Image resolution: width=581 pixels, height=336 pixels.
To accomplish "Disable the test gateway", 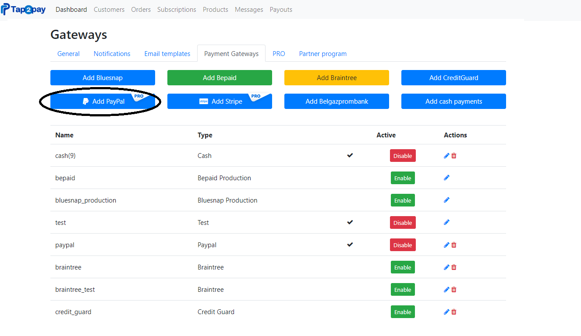I will tap(403, 223).
